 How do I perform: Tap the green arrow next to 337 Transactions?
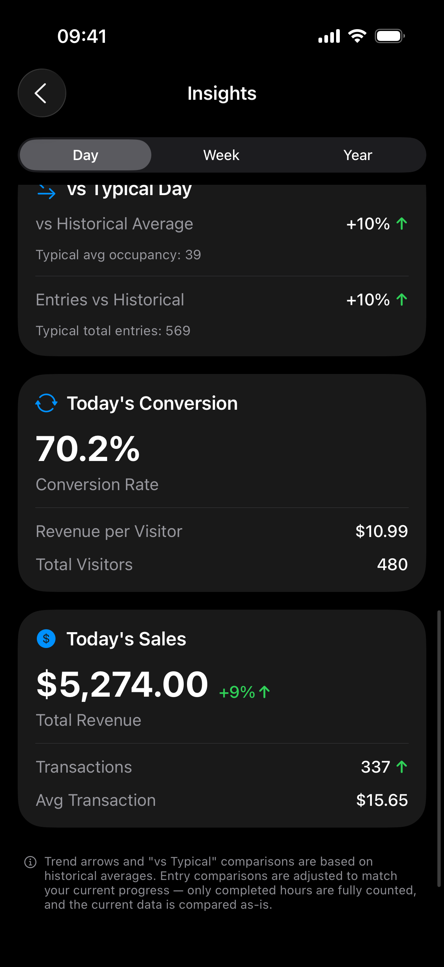(x=402, y=767)
